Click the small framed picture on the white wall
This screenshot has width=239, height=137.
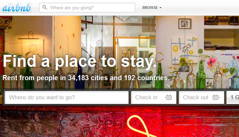[185, 24]
